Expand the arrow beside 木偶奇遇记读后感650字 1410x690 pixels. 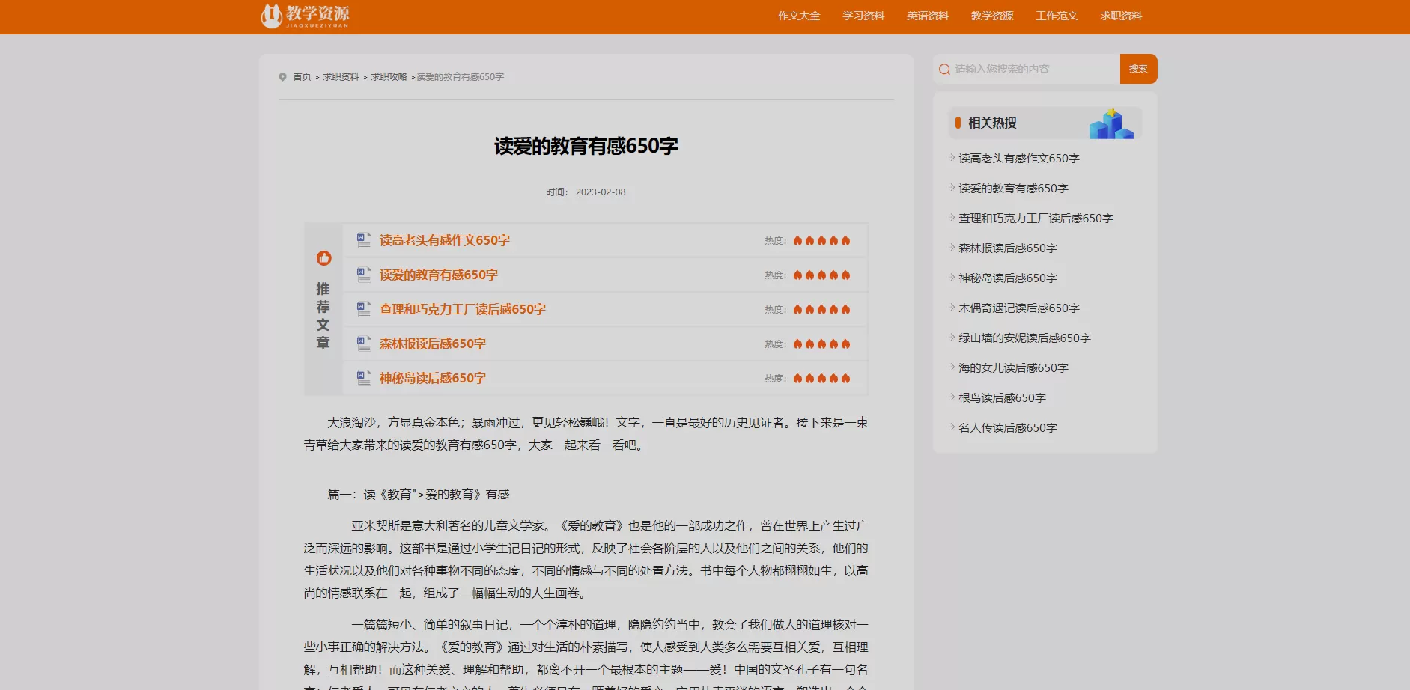tap(950, 308)
